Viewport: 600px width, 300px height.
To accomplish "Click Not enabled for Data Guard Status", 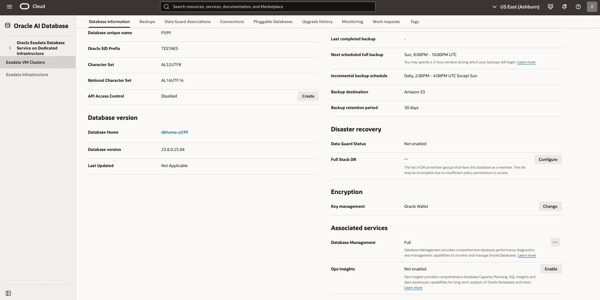I will 415,144.
